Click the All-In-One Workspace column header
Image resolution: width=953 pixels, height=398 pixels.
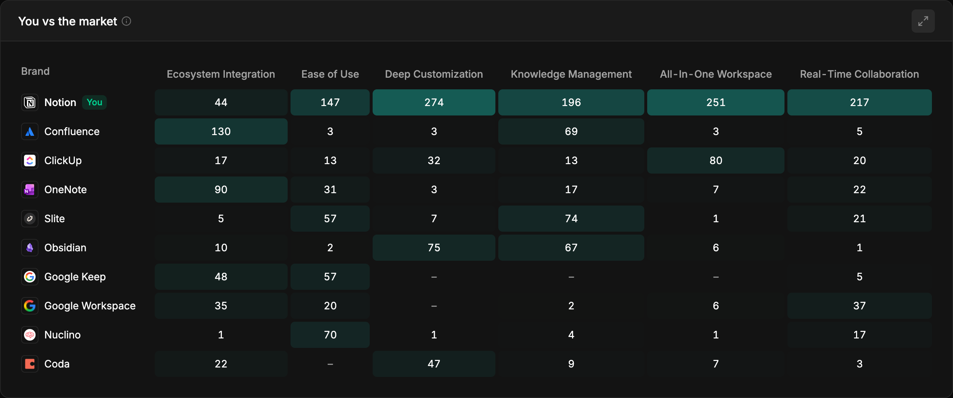pos(715,74)
